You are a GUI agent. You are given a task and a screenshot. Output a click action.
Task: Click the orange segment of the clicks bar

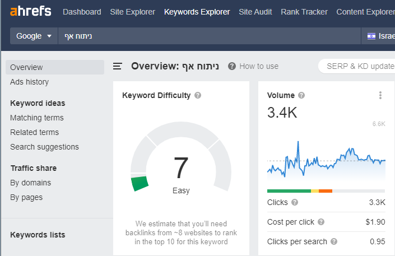(x=326, y=191)
